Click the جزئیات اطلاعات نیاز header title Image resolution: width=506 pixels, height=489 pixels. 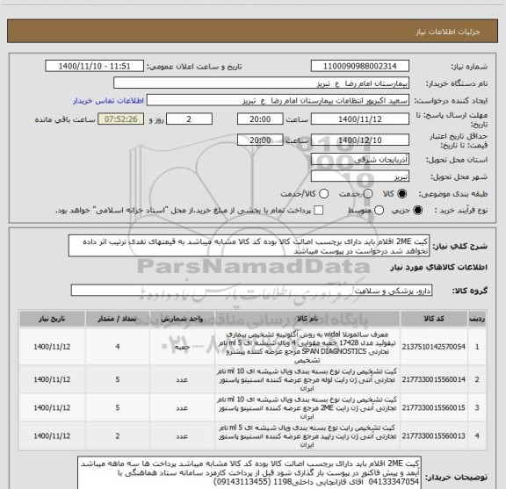click(448, 32)
